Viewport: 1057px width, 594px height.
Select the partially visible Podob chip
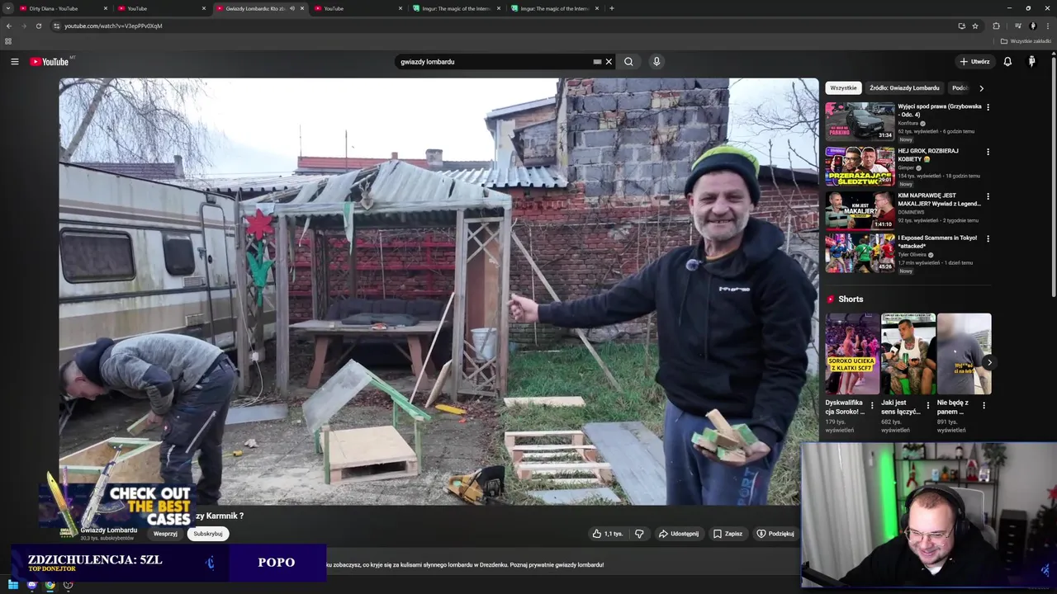coord(960,88)
